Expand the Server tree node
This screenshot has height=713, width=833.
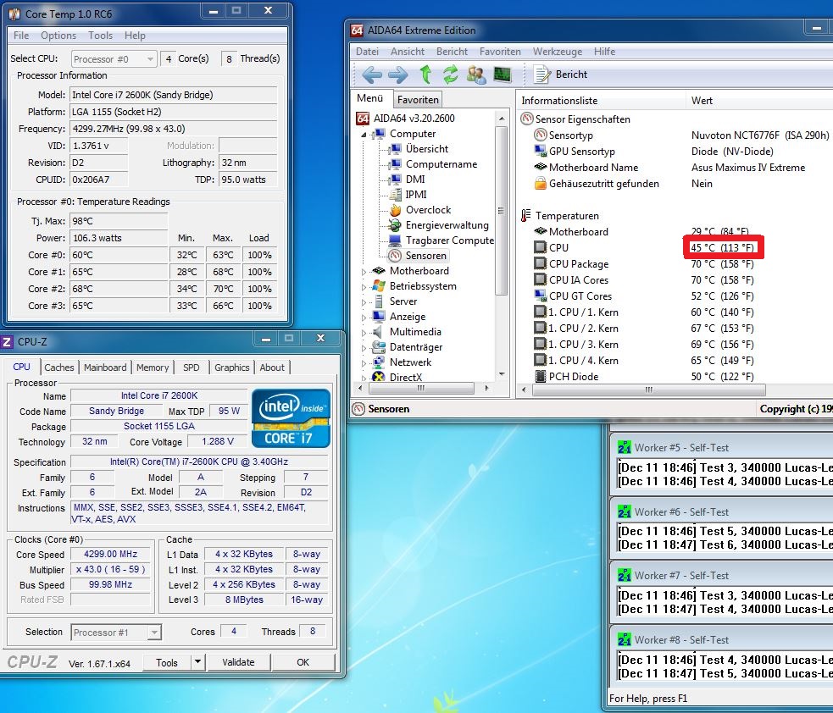pos(364,302)
